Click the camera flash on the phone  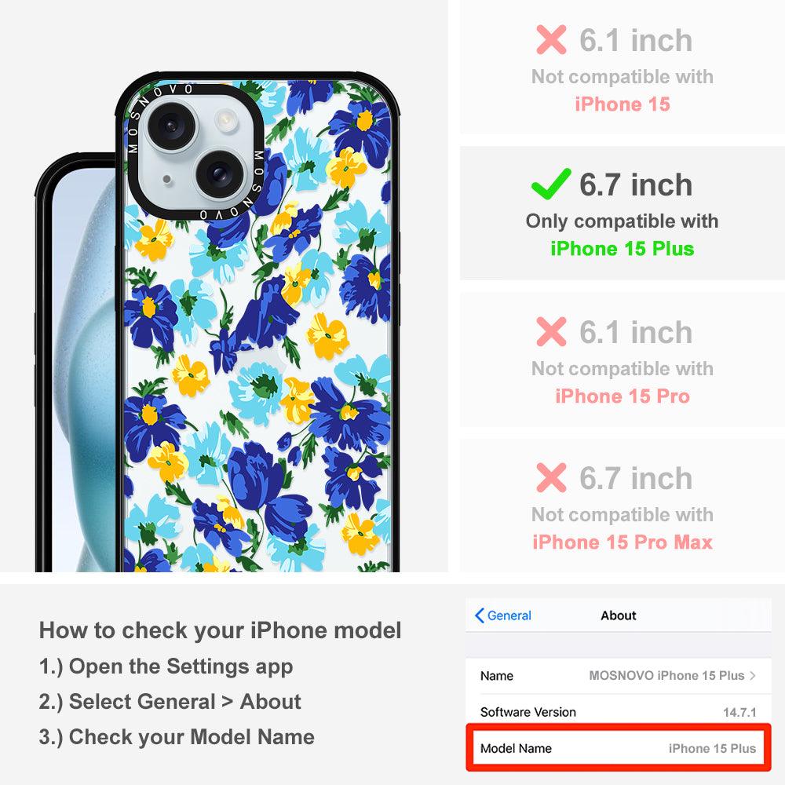tap(225, 120)
